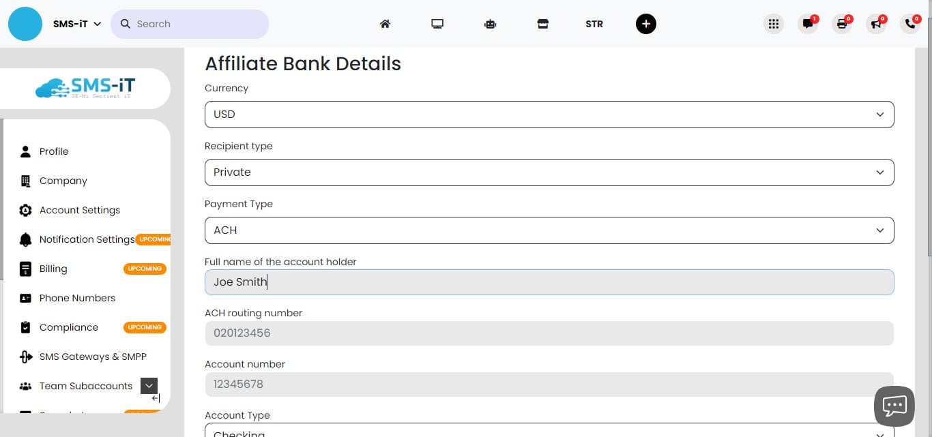Open the apps grid icon
The width and height of the screenshot is (932, 437).
773,24
